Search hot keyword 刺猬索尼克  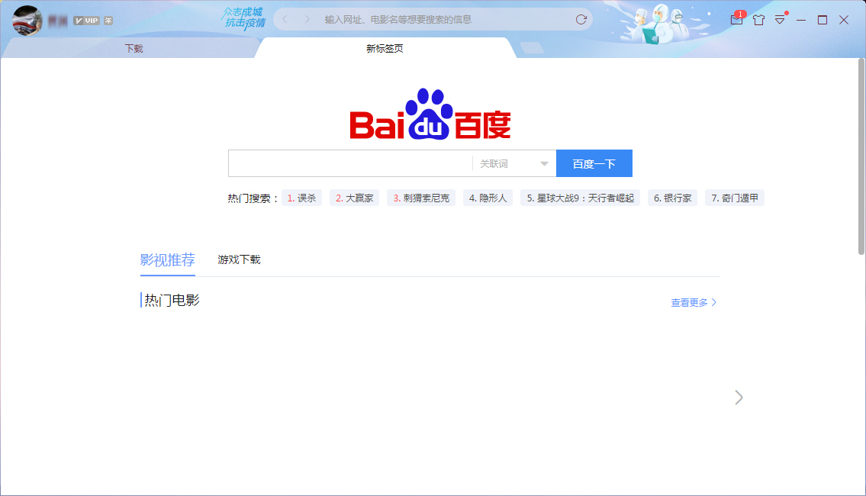[421, 198]
